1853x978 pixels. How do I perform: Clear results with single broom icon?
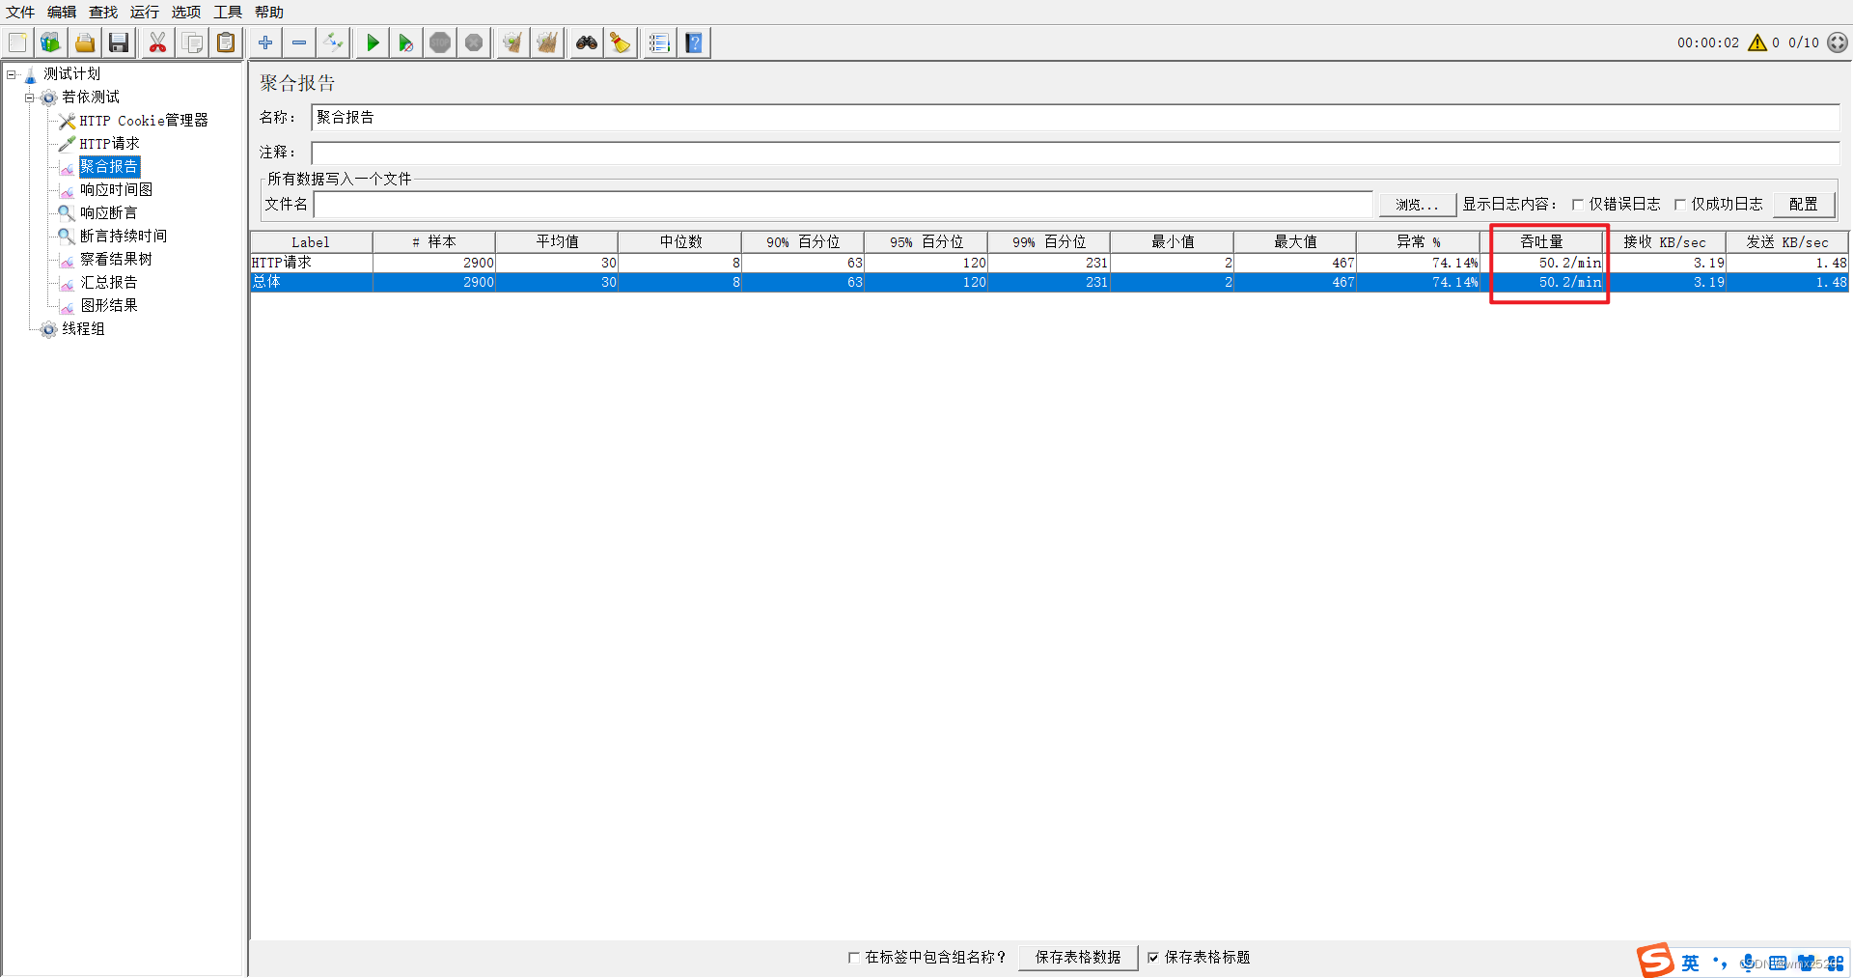[513, 42]
